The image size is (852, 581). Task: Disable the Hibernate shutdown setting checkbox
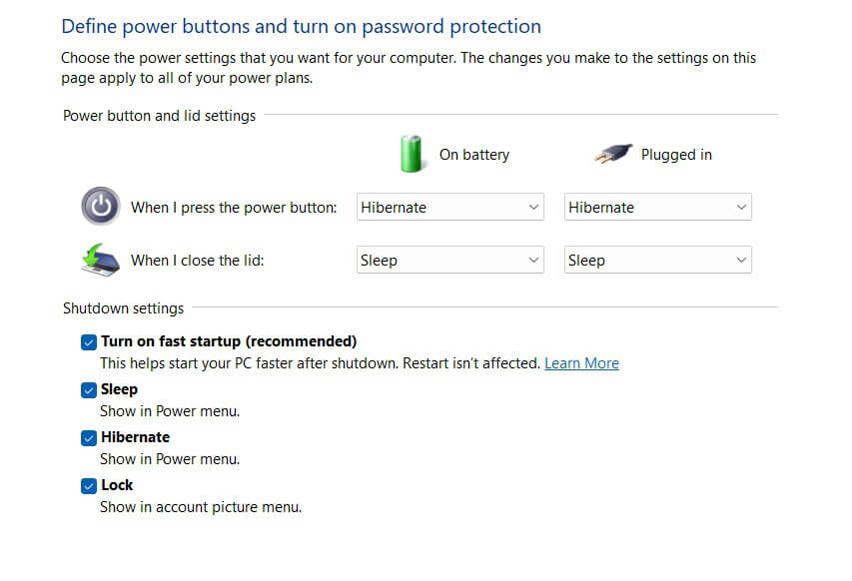(89, 437)
